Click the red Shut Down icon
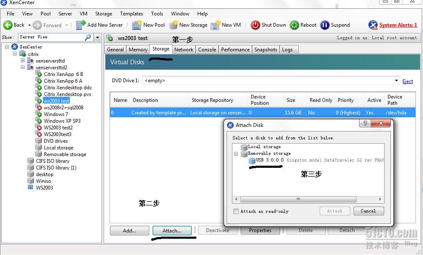The height and width of the screenshot is (255, 423). pos(255,25)
